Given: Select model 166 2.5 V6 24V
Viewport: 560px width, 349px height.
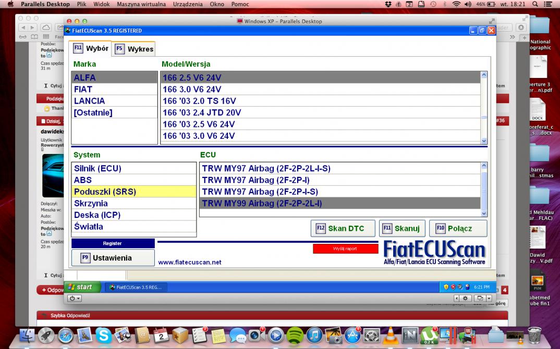Looking at the screenshot, I should coord(320,77).
